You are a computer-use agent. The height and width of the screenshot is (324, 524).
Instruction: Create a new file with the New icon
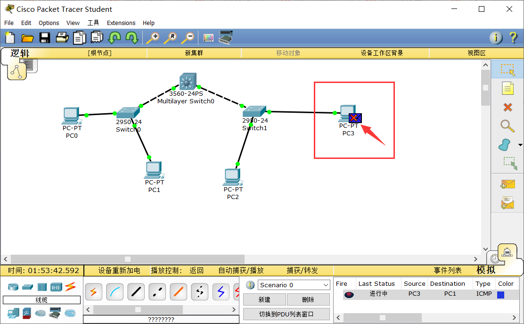tap(10, 37)
